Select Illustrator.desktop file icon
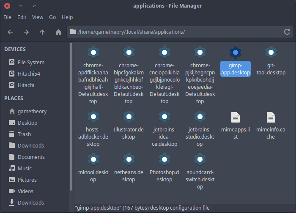Screen dimensions: 296x213 point(129,117)
